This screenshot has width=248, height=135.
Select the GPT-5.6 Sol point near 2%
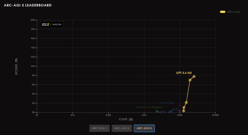186,103
